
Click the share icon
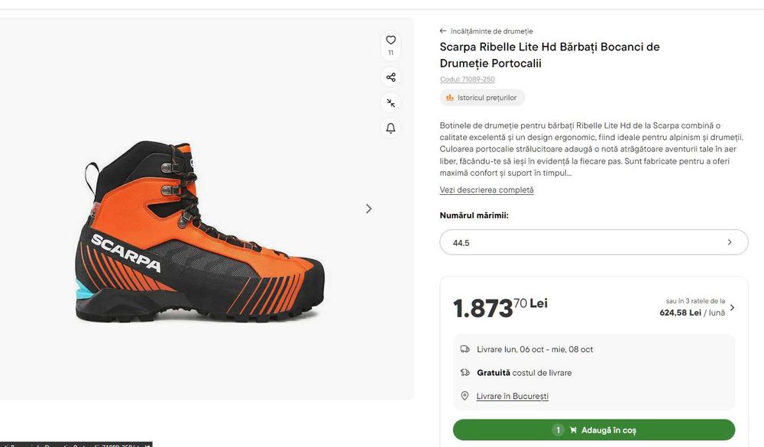coord(390,77)
